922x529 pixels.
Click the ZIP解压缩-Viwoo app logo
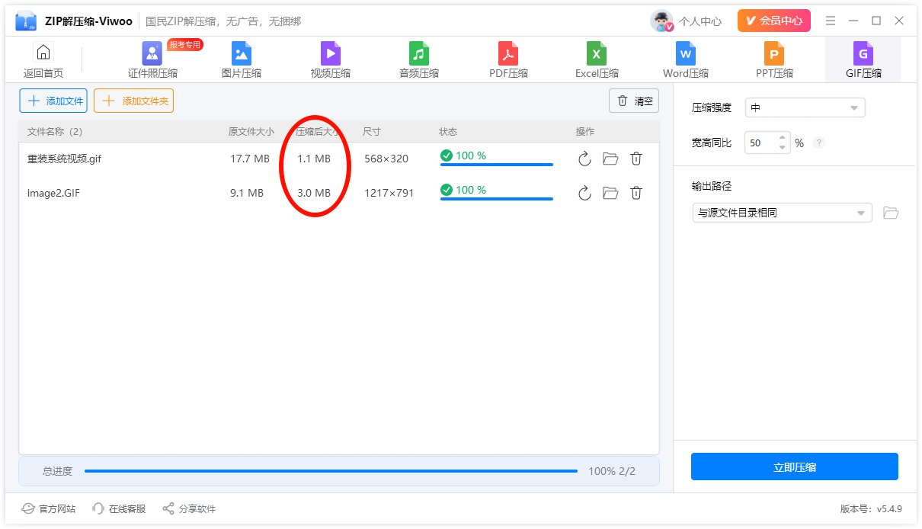[26, 21]
